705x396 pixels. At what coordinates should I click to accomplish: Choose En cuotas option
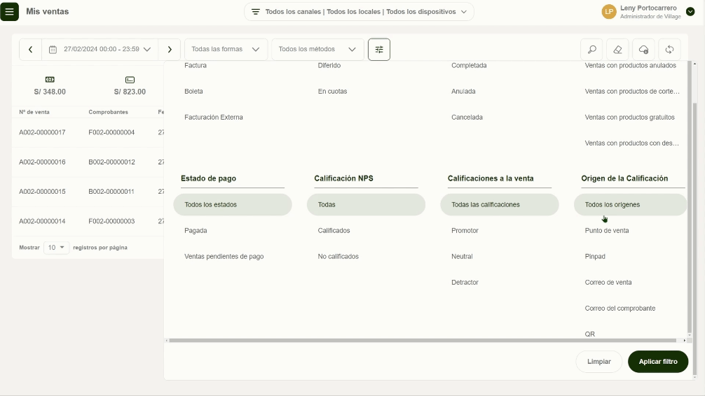point(332,92)
